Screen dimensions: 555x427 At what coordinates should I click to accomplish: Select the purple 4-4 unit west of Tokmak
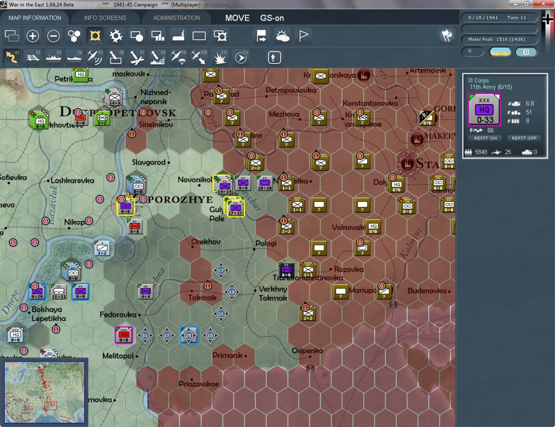coord(145,292)
